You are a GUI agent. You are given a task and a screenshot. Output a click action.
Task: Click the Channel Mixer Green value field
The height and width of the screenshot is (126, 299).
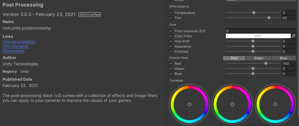point(289,69)
